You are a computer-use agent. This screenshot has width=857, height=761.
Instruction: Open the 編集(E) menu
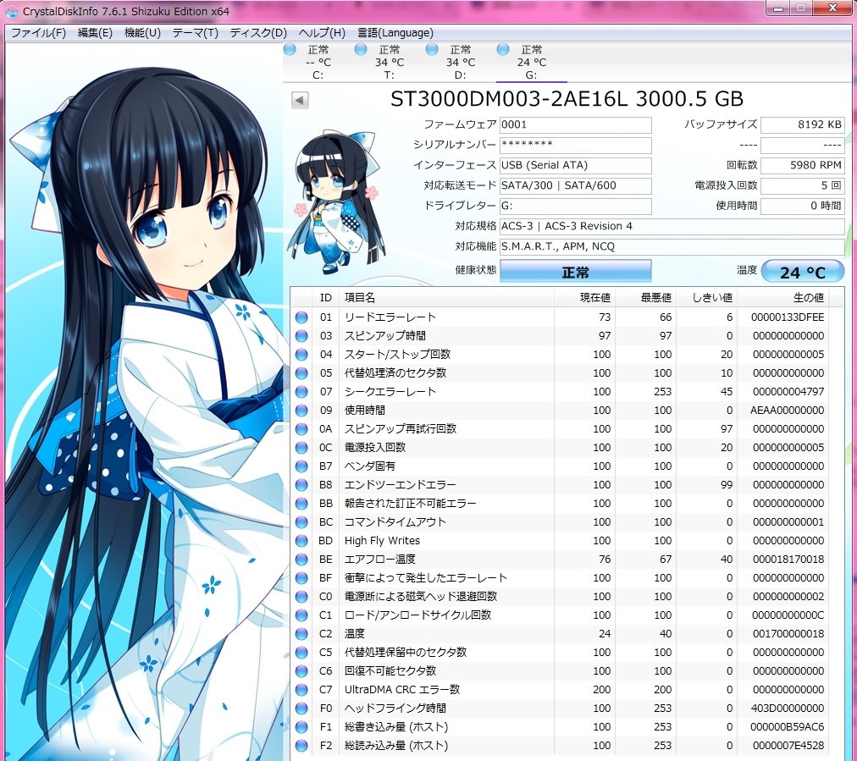[x=95, y=33]
